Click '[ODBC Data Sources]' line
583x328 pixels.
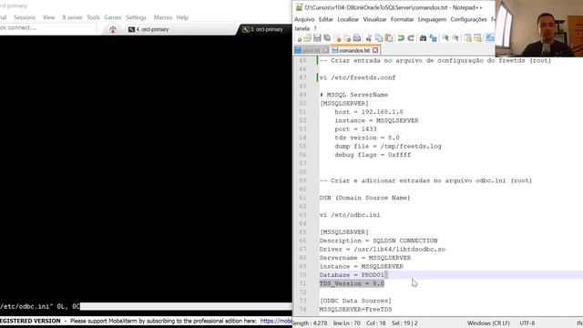(355, 301)
